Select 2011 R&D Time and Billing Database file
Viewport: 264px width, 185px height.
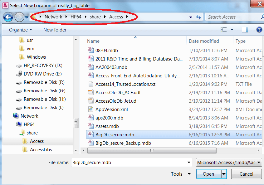point(139,59)
